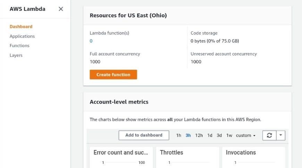Open Layers in the sidebar
Screen dimensions: 302x168
tap(16, 55)
